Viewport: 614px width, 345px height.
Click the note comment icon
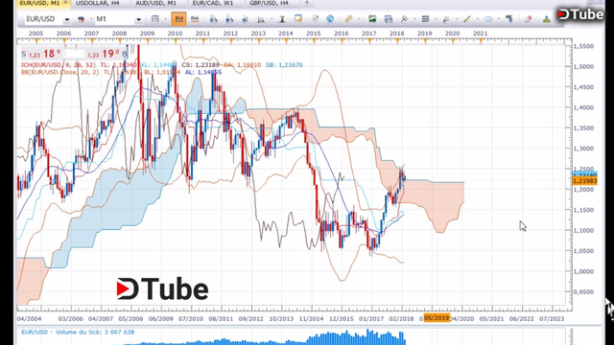pos(298,18)
